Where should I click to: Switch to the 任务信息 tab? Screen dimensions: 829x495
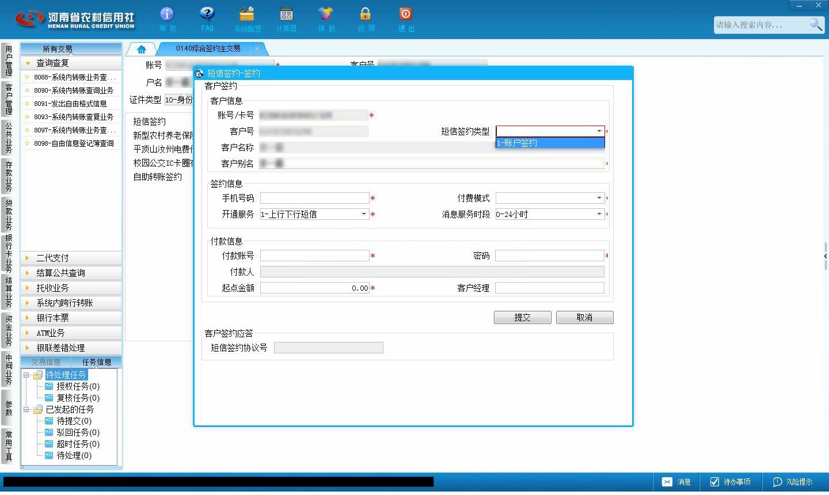97,362
